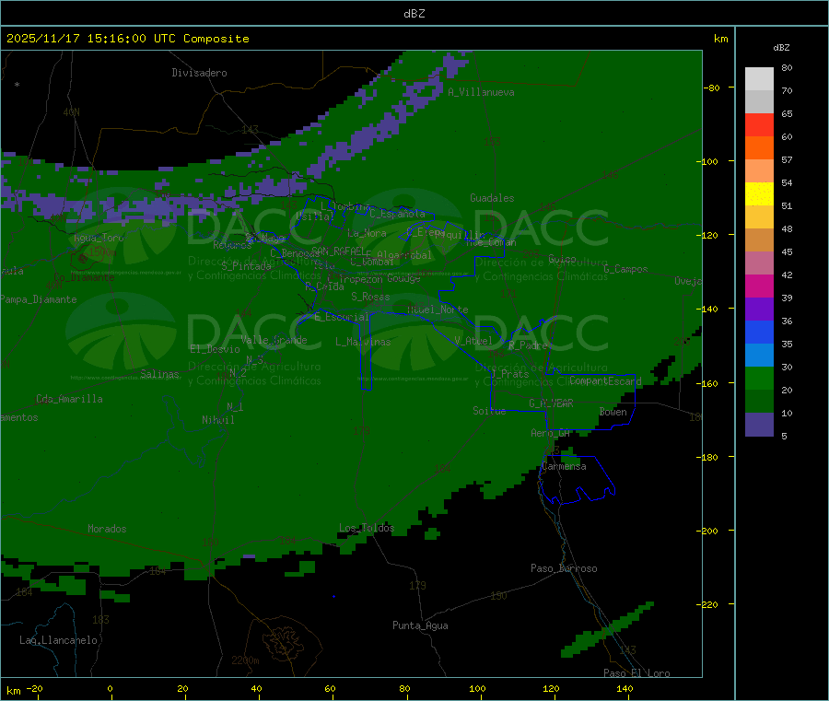The image size is (829, 701).
Task: Click the dBZ title at top
Action: click(414, 14)
